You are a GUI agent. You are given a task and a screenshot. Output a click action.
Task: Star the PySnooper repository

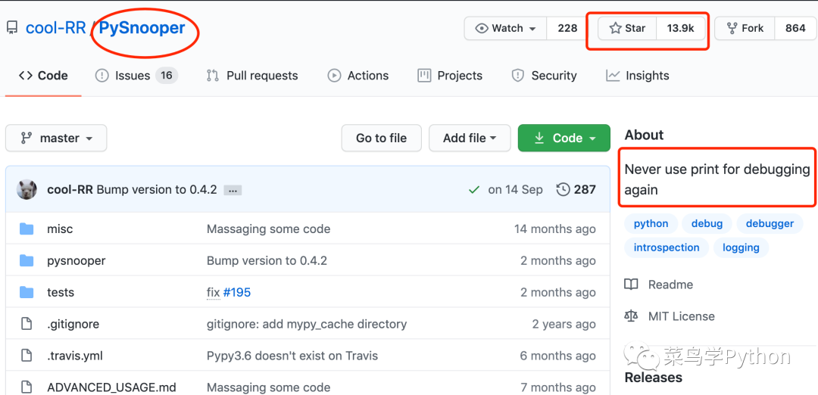[627, 28]
